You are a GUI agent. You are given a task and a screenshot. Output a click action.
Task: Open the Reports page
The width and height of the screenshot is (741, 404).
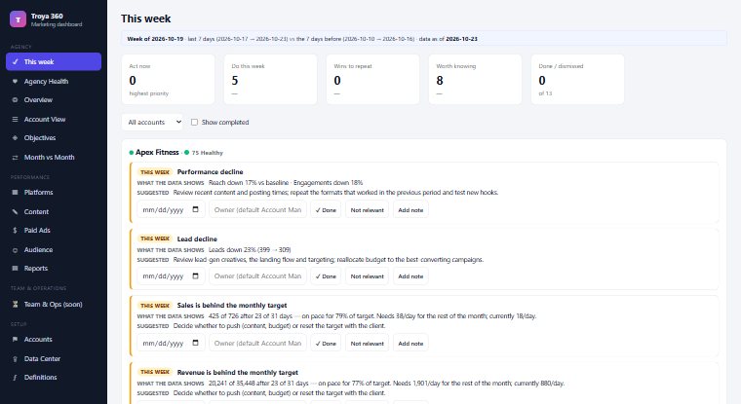point(54,268)
